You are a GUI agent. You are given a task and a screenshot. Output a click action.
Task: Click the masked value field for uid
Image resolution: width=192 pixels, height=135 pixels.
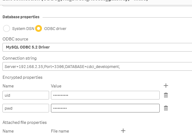[105, 95]
